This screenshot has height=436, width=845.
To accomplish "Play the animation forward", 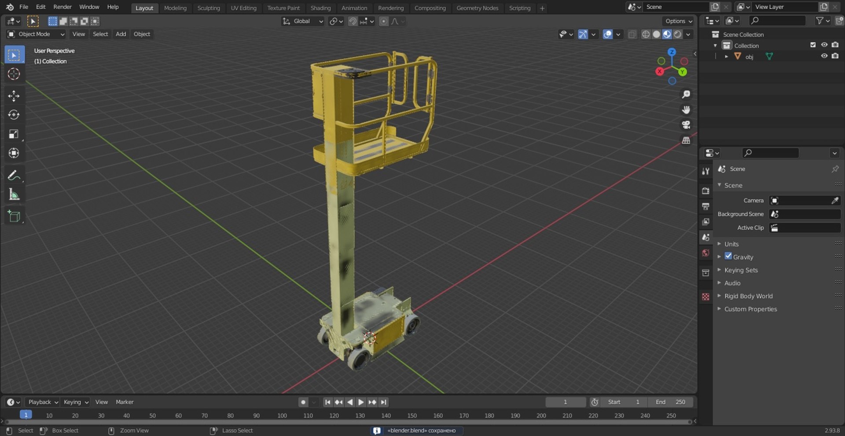I will [361, 402].
